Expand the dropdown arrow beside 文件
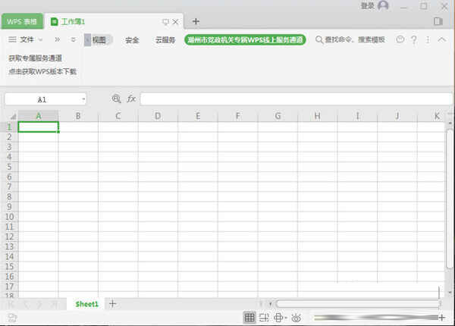455x326 pixels. pyautogui.click(x=40, y=39)
